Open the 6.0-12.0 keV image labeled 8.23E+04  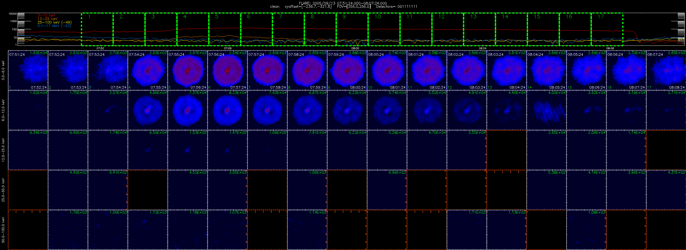pyautogui.click(x=228, y=110)
